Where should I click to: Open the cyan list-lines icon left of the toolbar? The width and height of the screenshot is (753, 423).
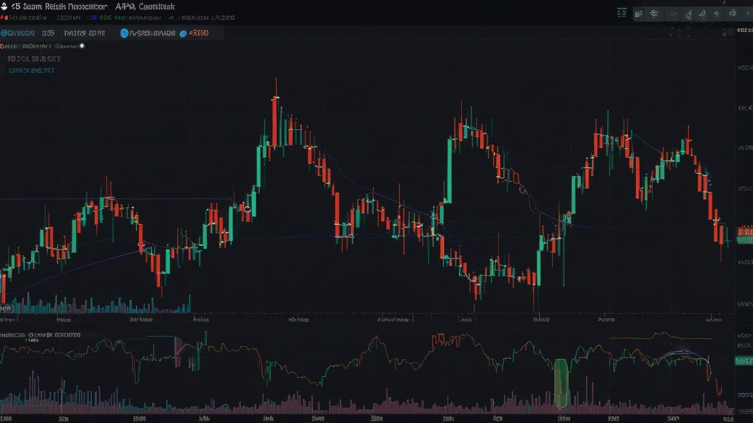click(622, 13)
